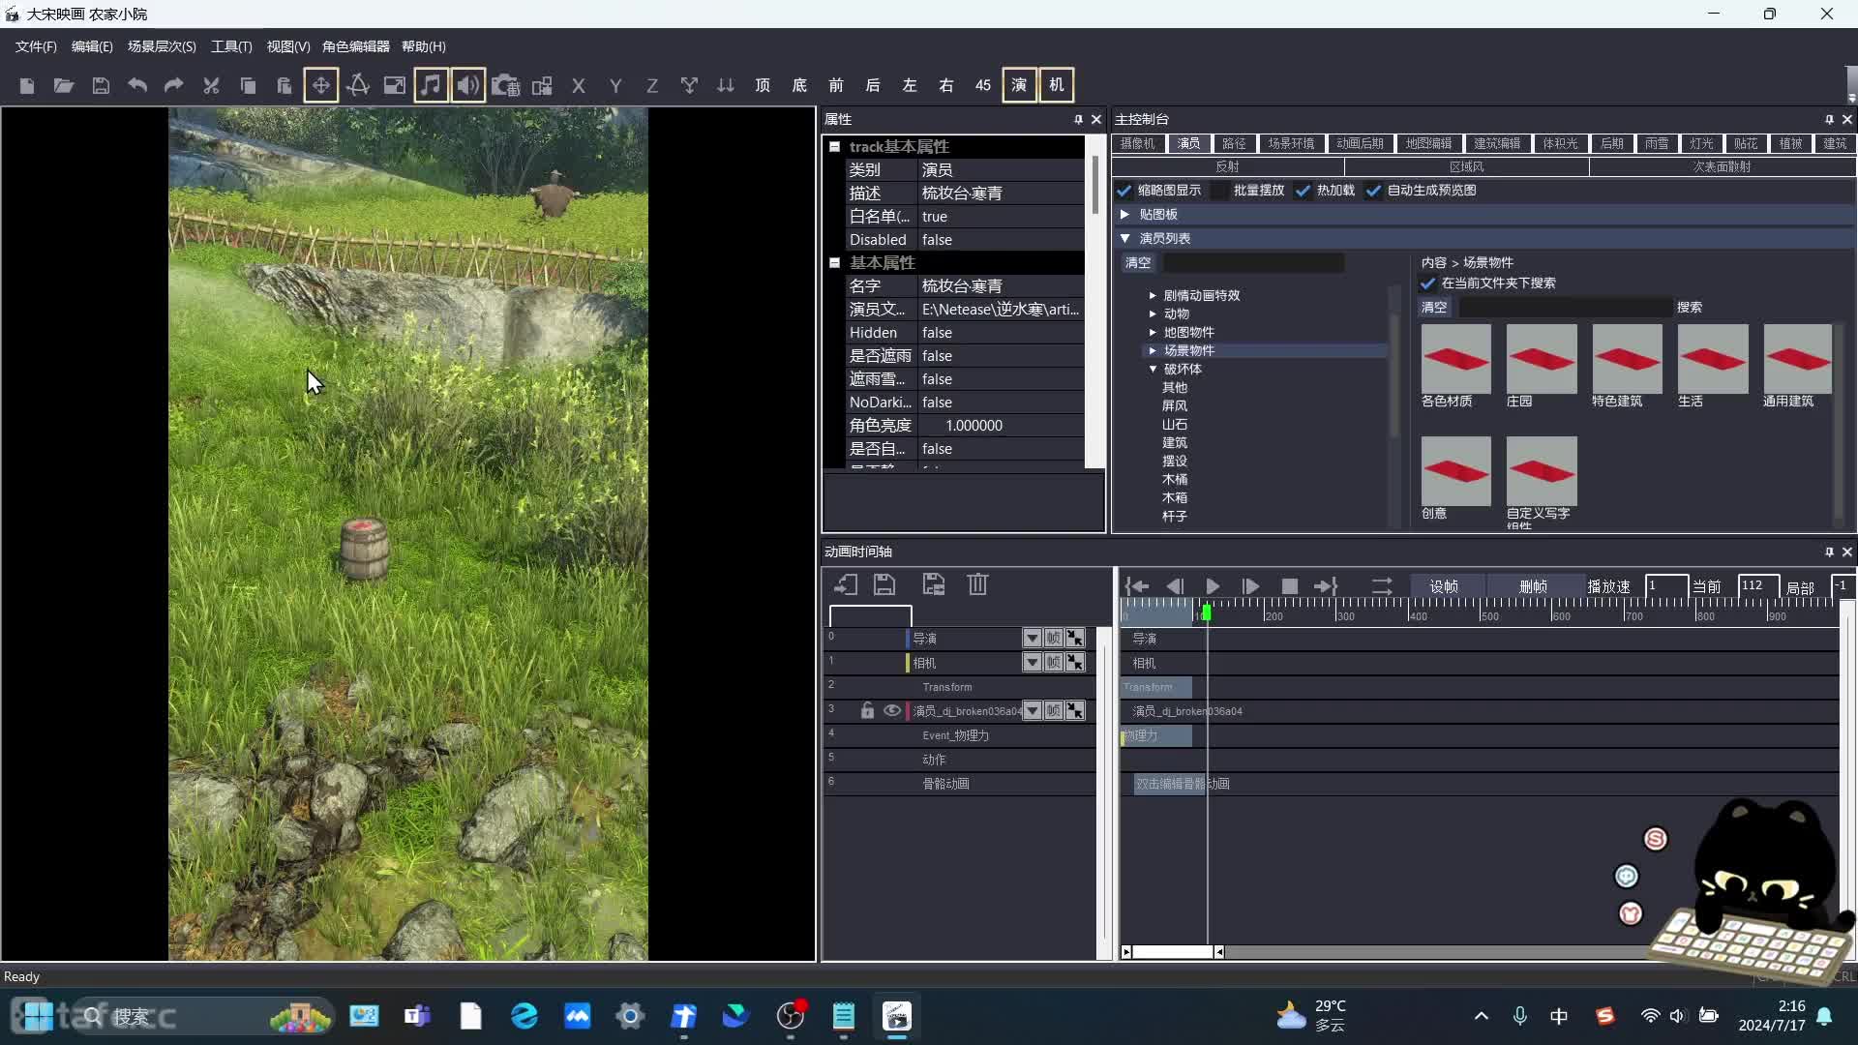Screen dimensions: 1858x1045
Task: Open the 角色编辑器 menu
Action: coord(356,46)
